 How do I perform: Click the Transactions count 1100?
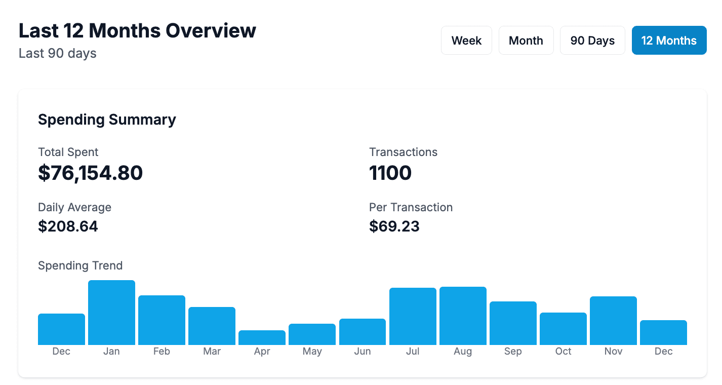pos(390,173)
